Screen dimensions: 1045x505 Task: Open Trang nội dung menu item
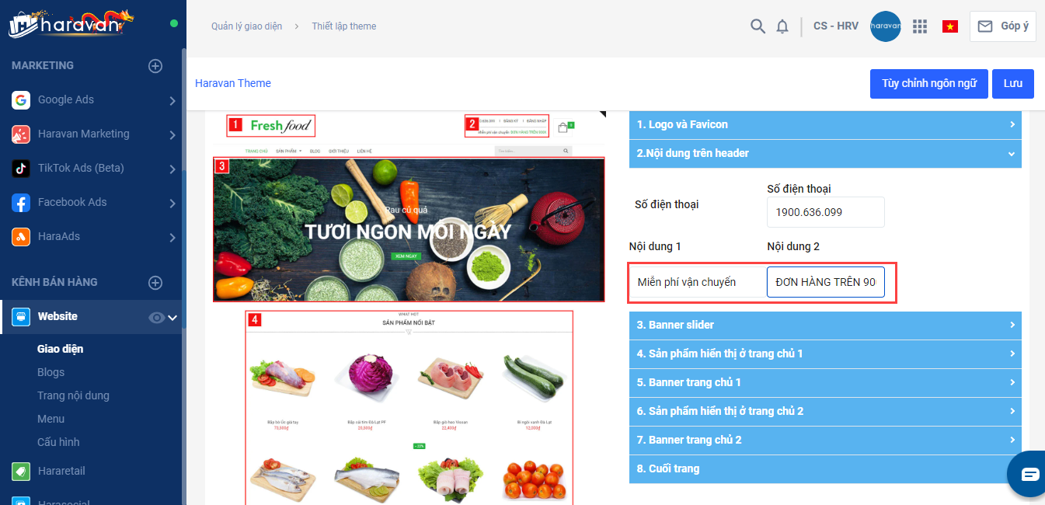73,395
